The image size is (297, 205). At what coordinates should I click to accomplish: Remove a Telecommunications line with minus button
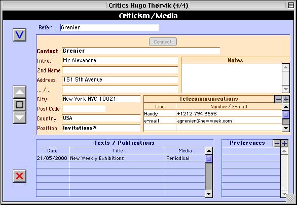(x=278, y=99)
